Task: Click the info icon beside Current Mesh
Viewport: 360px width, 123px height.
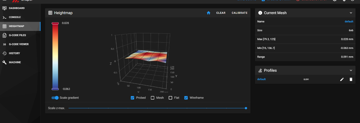Action: (260, 13)
